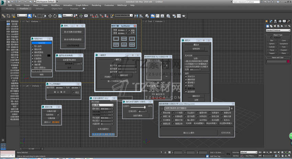This screenshot has height=159, width=292.
Task: Toggle the Percent Snap icon
Action: [x=101, y=16]
